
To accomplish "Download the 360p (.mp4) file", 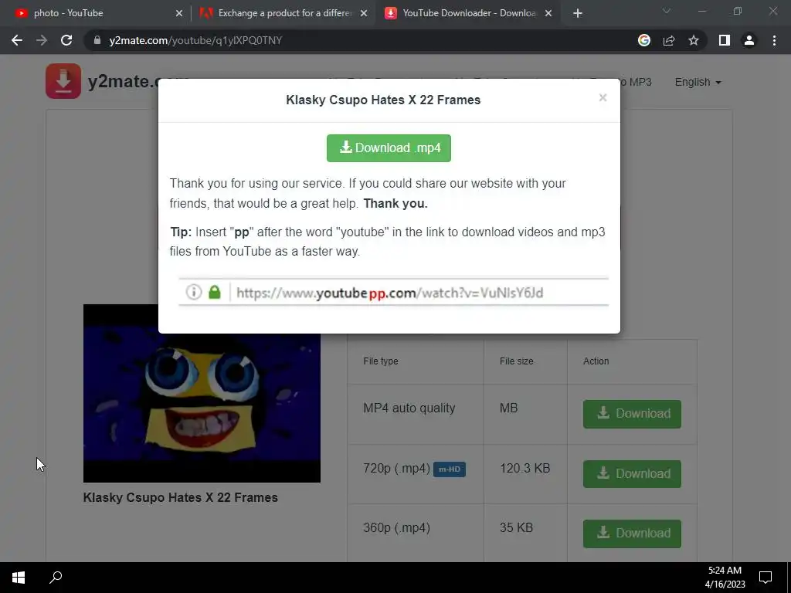I will [632, 533].
